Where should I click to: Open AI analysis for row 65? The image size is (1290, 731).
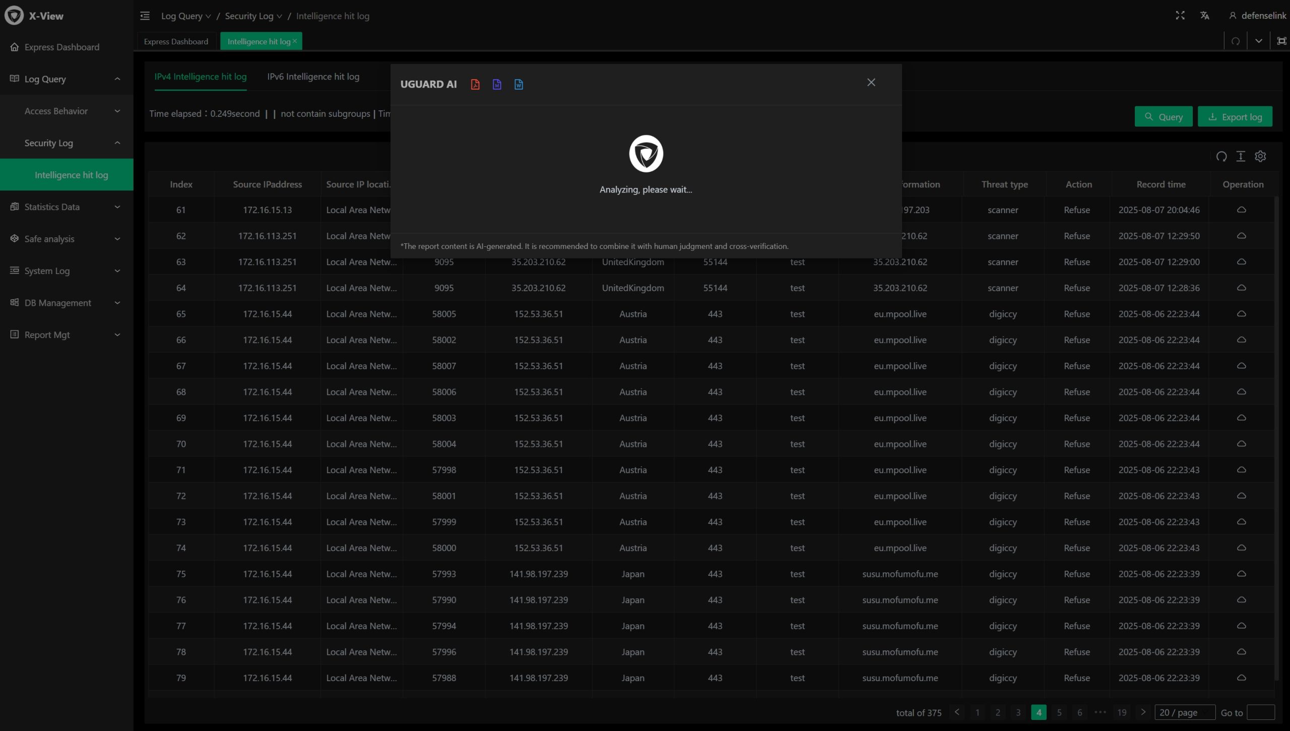click(1241, 314)
